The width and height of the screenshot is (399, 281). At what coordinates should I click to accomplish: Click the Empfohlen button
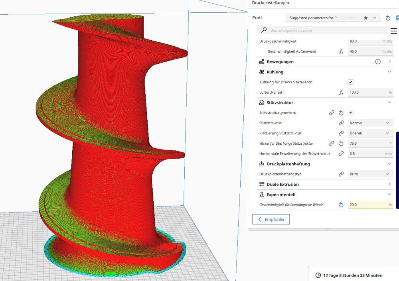(x=271, y=220)
